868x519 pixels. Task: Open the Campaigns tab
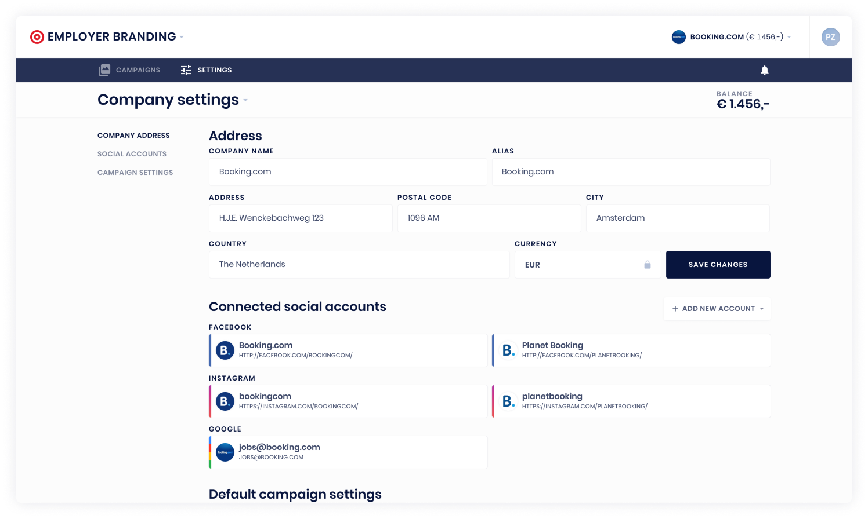coord(129,70)
